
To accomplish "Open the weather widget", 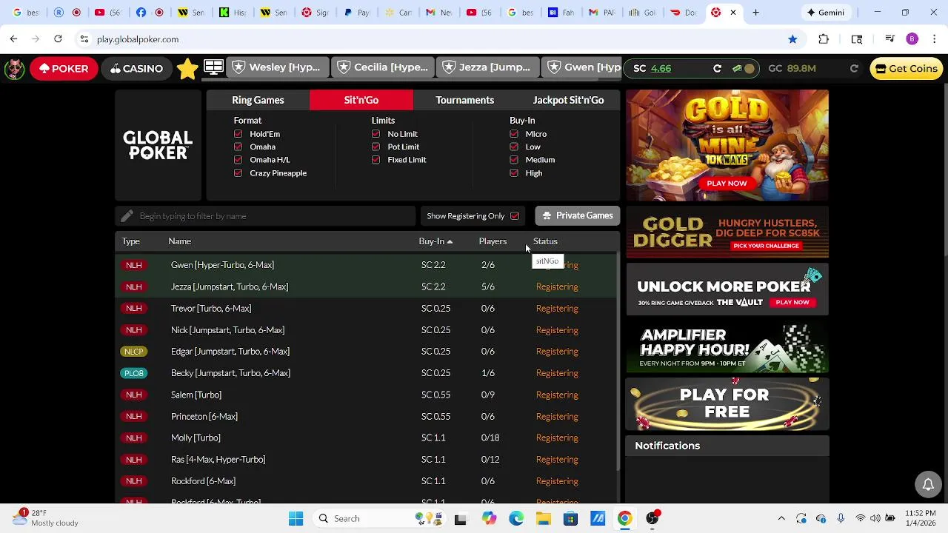I will pyautogui.click(x=44, y=517).
